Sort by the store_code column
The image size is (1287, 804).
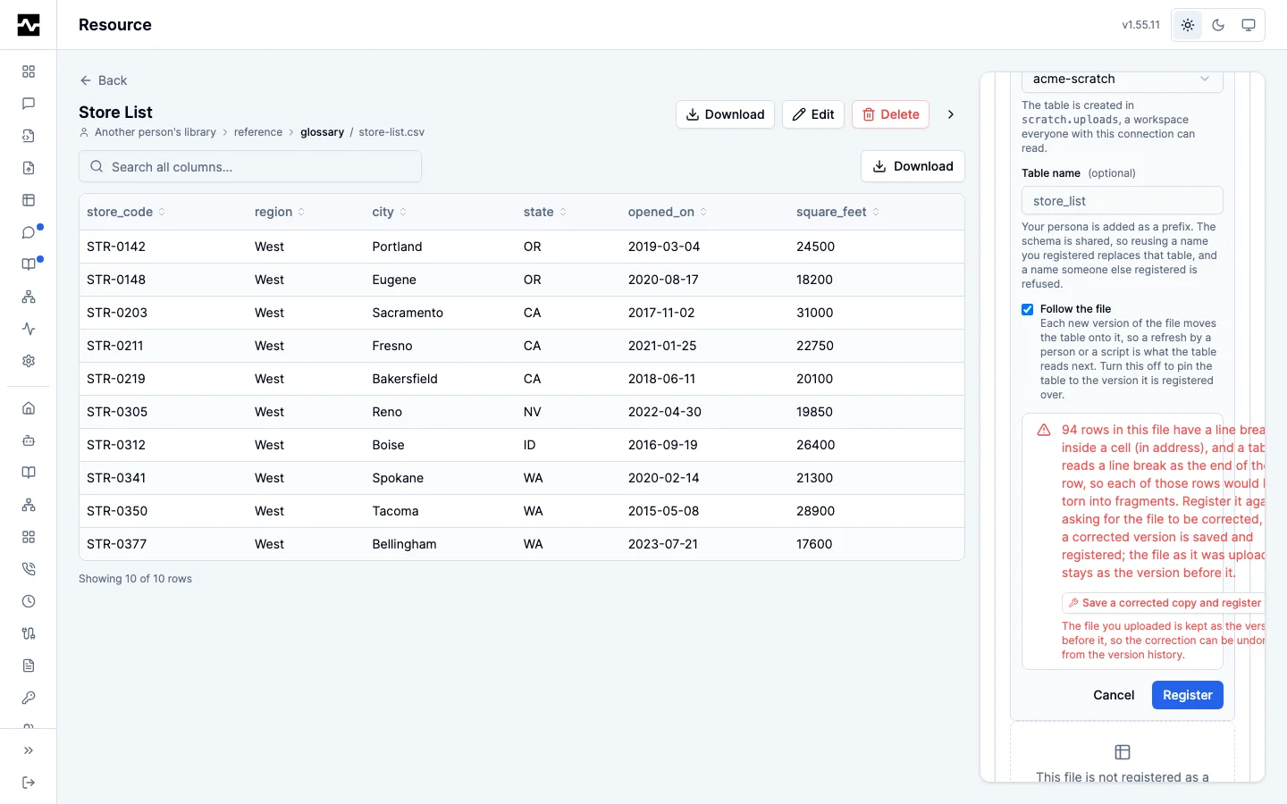126,212
